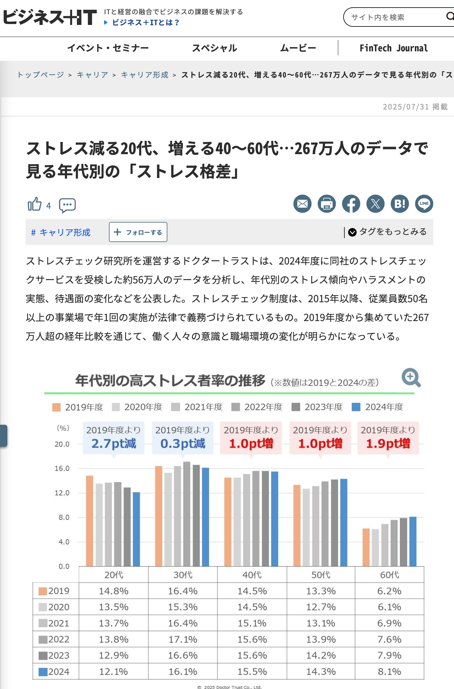This screenshot has width=454, height=689.
Task: Share article on X
Action: click(375, 204)
